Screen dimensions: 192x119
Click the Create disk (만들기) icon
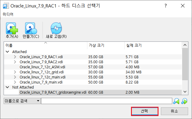coord(31,28)
